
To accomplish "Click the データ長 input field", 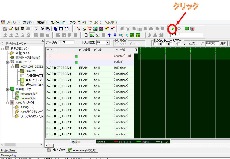I will tap(67, 42).
